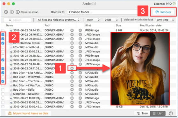Click the eye icon for Morphine – Souvenir
The height and width of the screenshot is (118, 178).
point(72,94)
